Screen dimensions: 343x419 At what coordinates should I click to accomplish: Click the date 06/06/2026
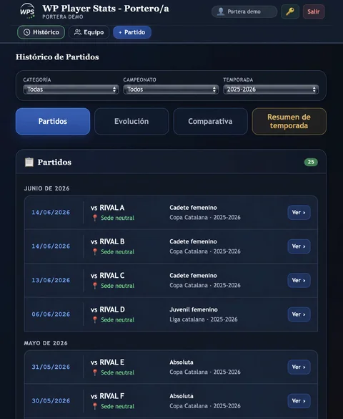point(51,314)
